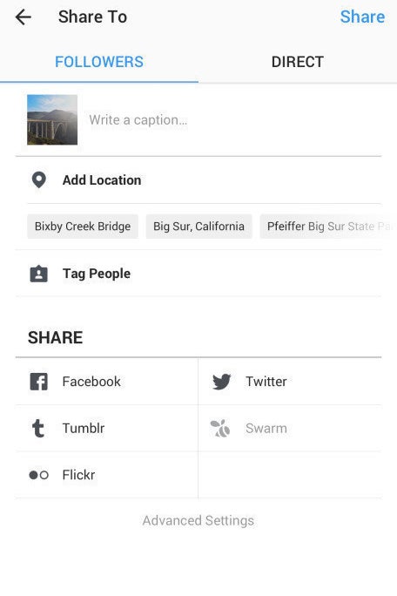Switch to the Followers tab

[99, 62]
